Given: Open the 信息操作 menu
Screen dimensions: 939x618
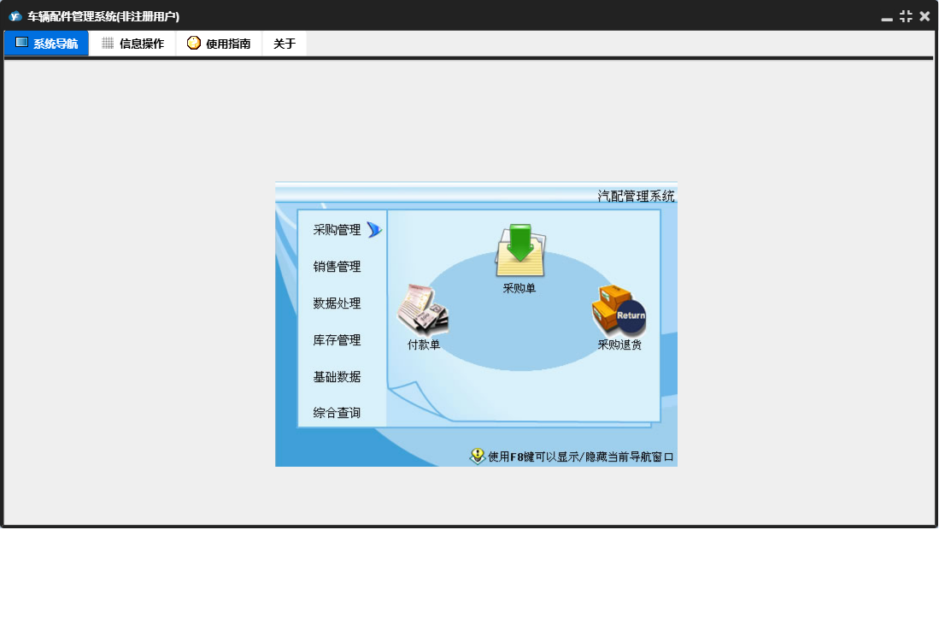Looking at the screenshot, I should click(133, 43).
